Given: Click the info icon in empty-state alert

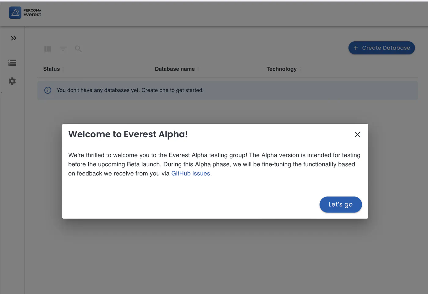Looking at the screenshot, I should [48, 90].
